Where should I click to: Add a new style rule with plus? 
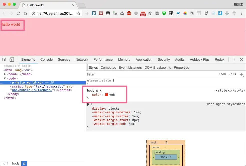click(241, 74)
